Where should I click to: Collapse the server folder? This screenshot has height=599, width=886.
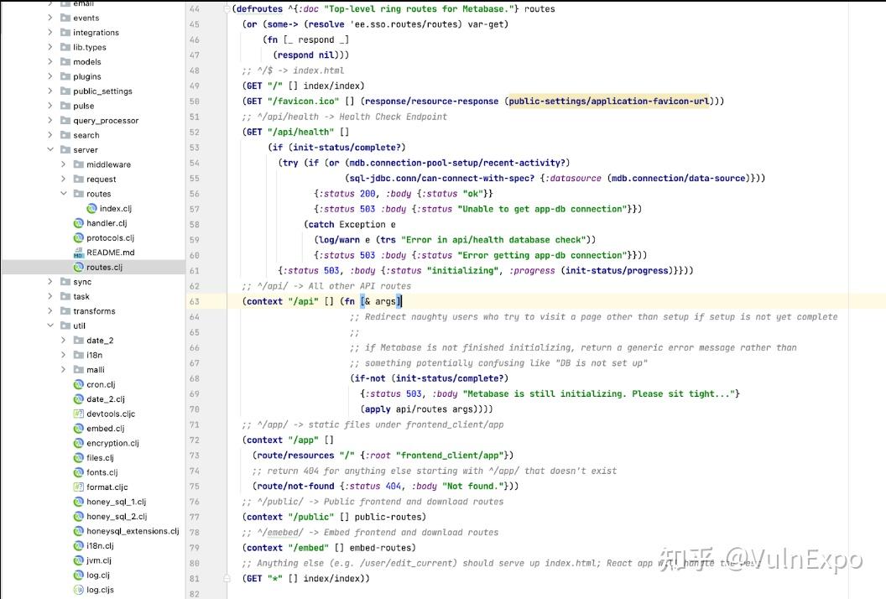(x=50, y=149)
